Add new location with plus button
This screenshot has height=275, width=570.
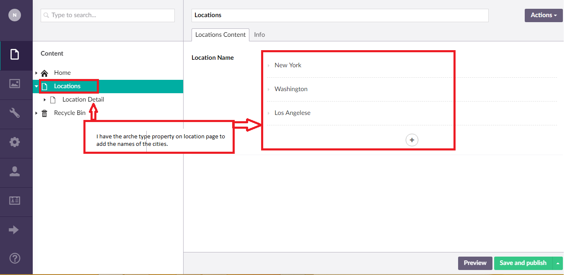[x=412, y=140]
